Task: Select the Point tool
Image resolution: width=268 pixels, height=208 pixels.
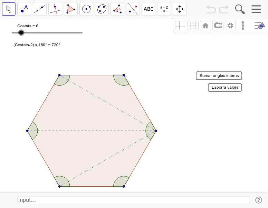Action: click(24, 9)
